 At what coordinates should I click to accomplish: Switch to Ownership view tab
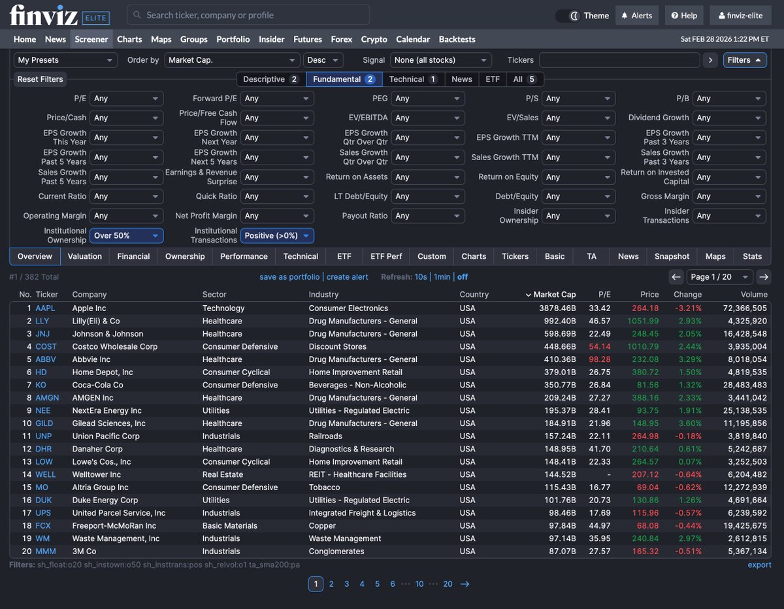click(185, 256)
